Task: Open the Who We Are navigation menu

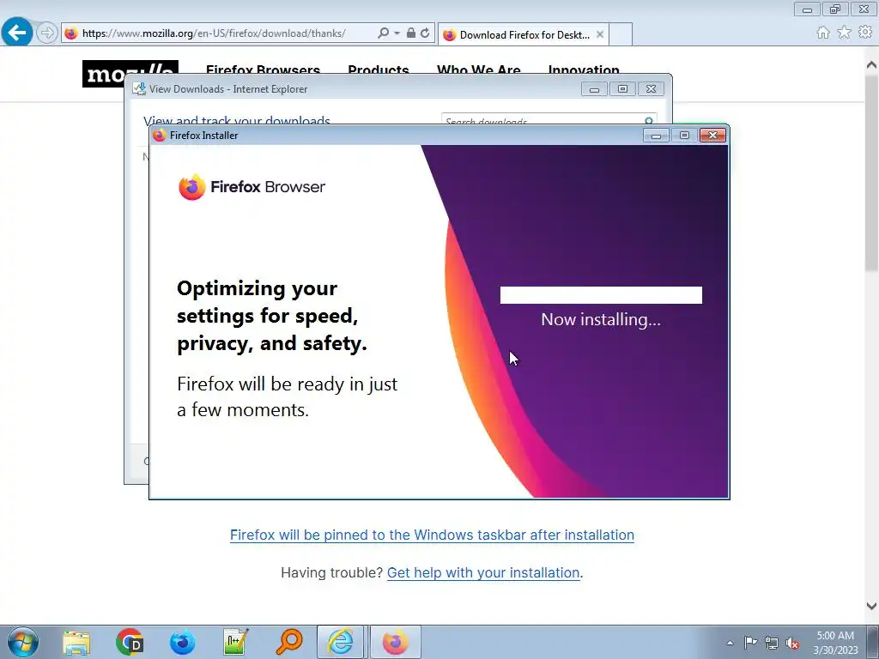Action: (x=479, y=70)
